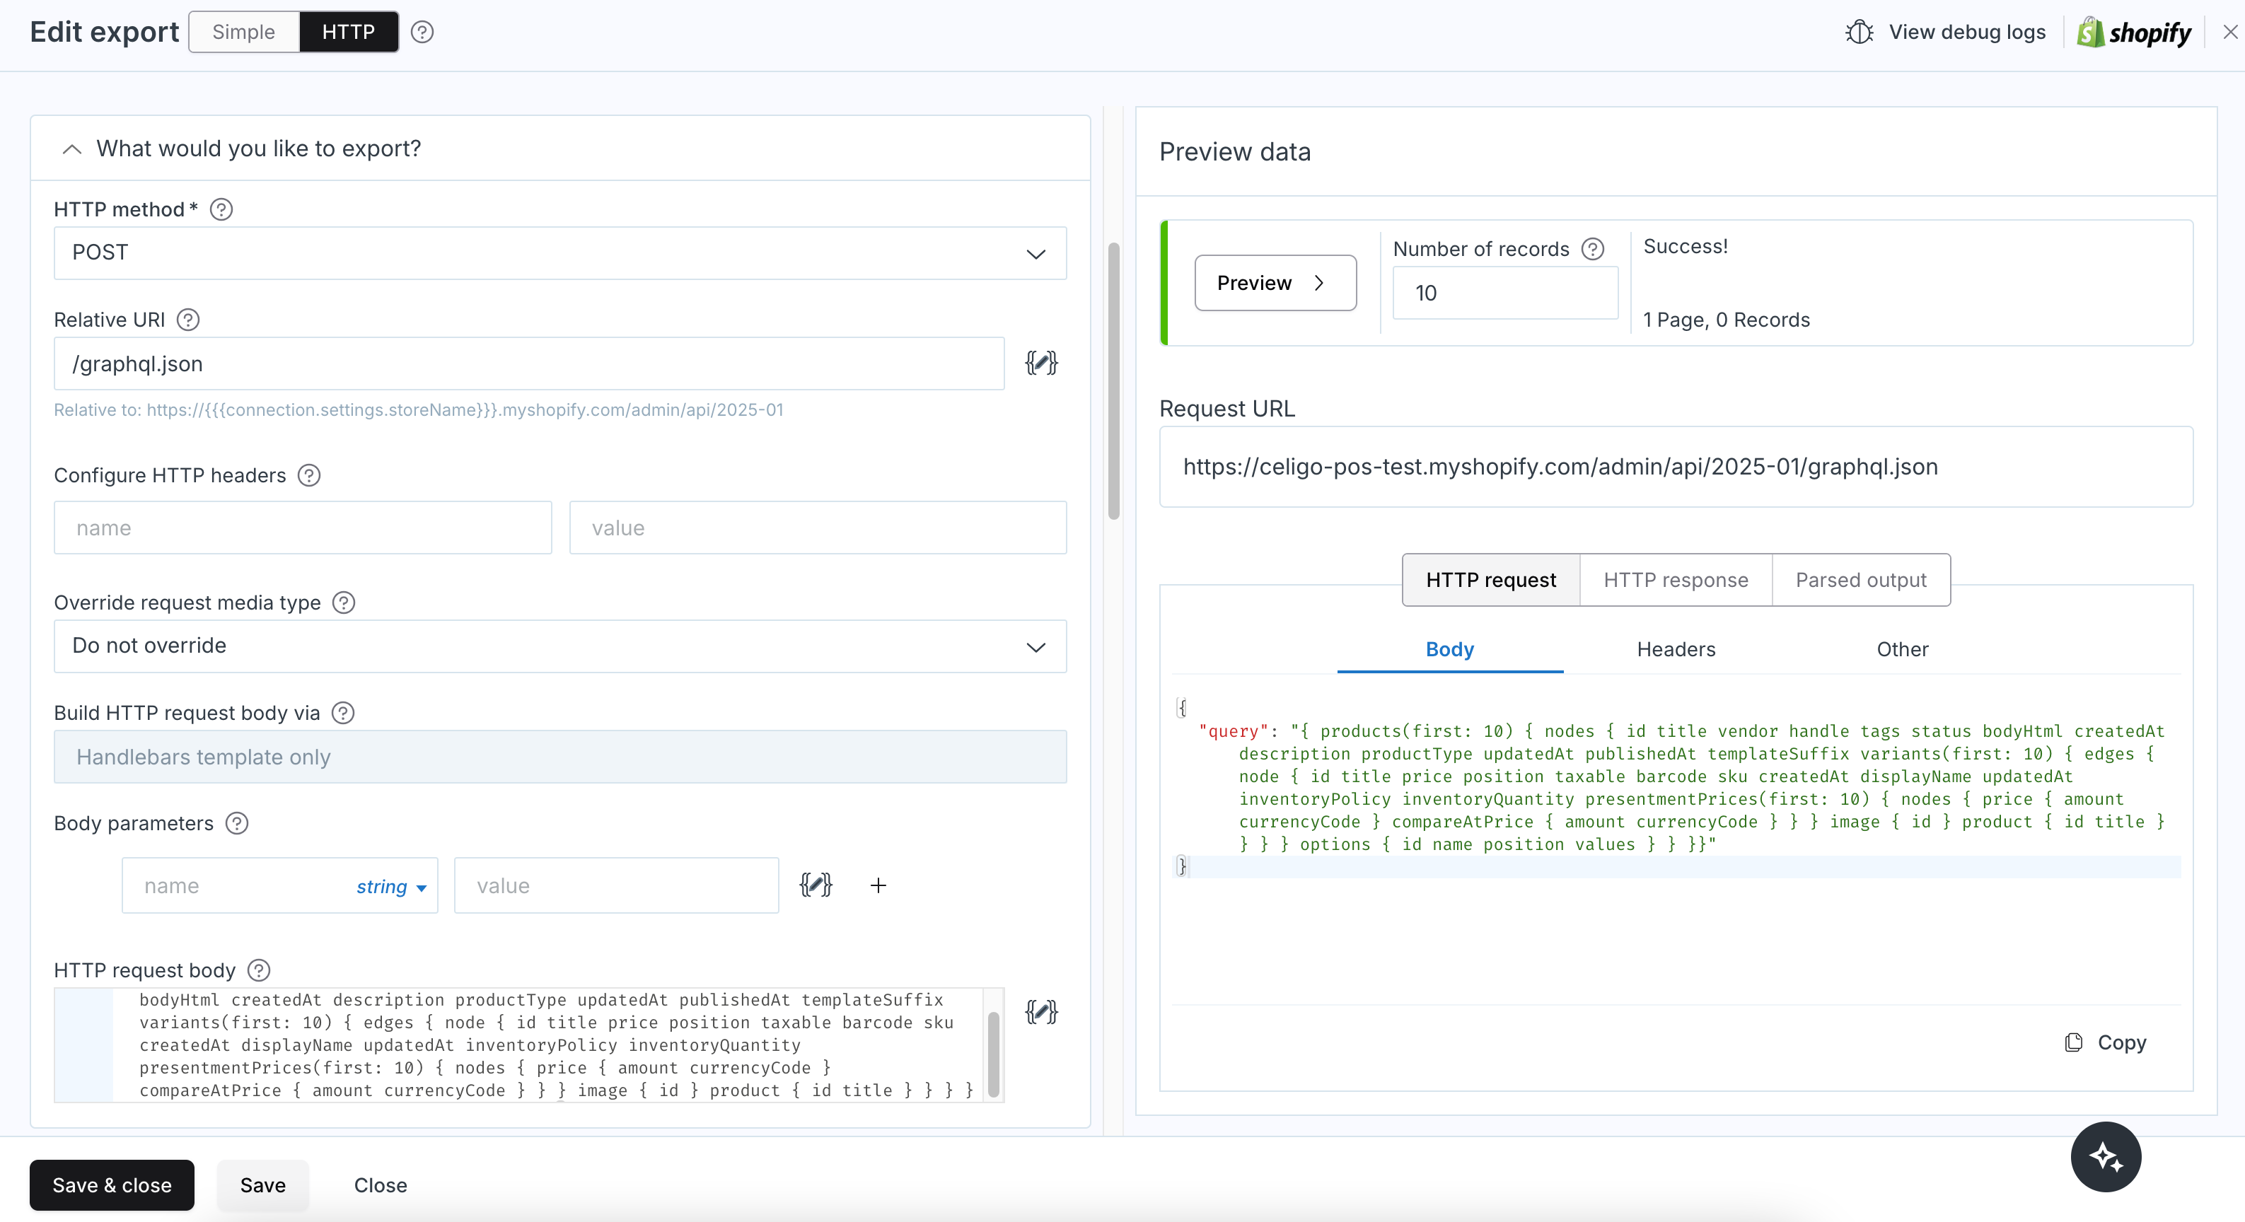Open help for Edit export mode

point(423,33)
